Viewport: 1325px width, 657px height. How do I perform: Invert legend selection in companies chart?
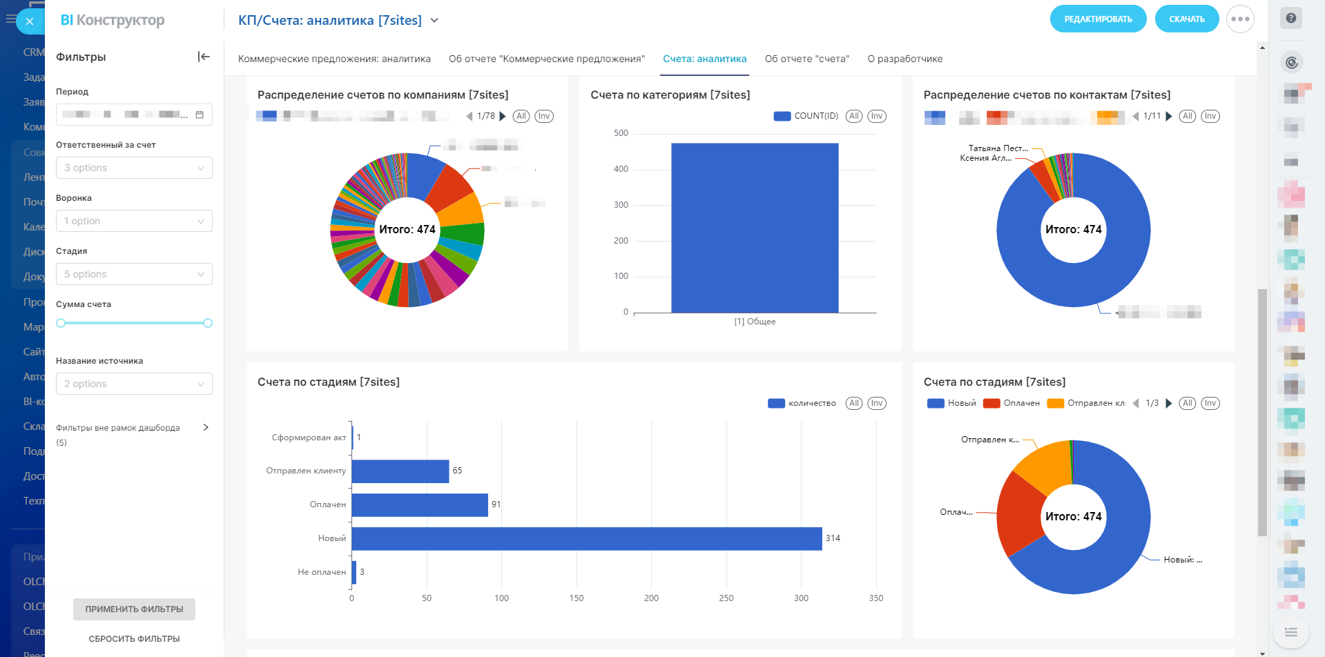click(544, 116)
